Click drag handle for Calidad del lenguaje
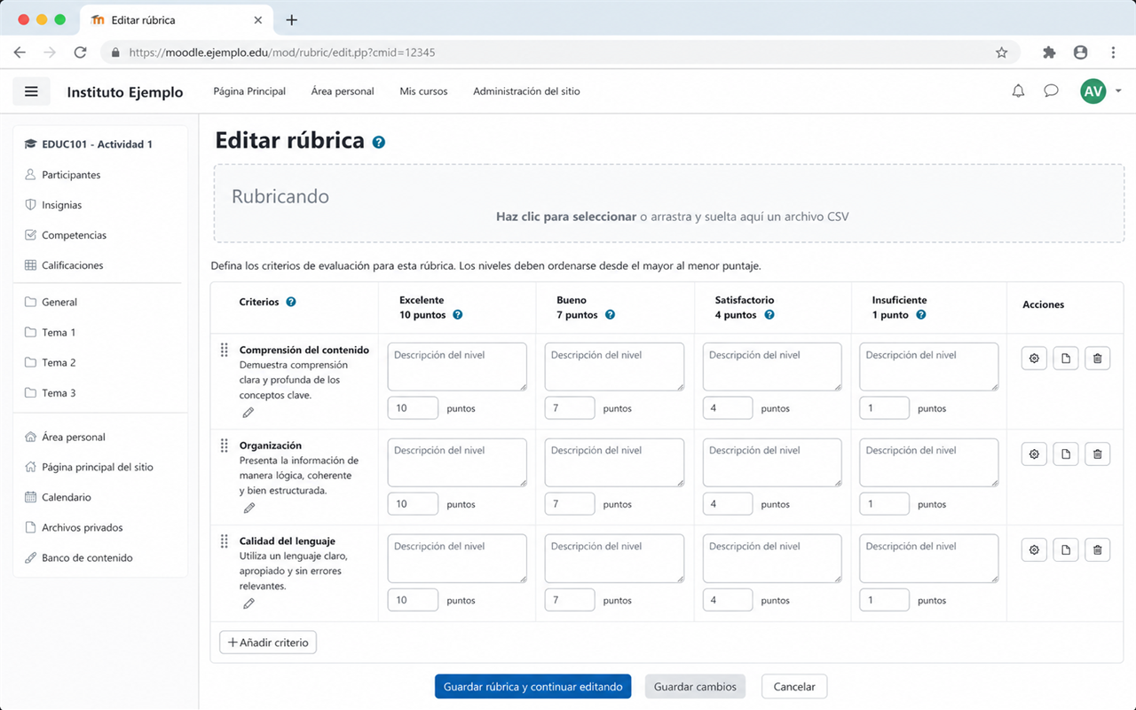 225,541
